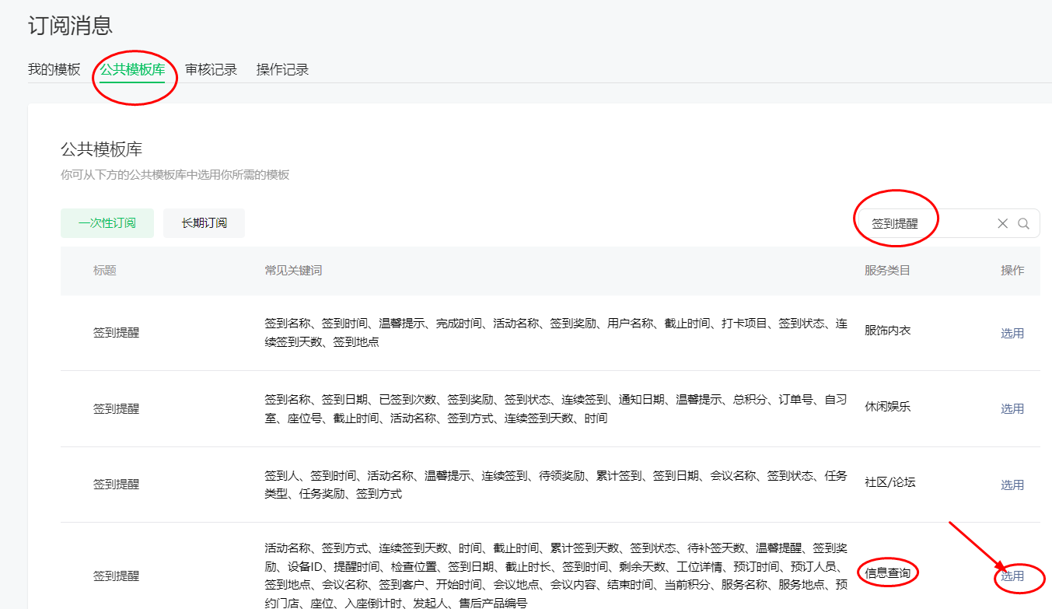
Task: Click the 签到提醒 title in 服饰内衣 row
Action: click(117, 333)
